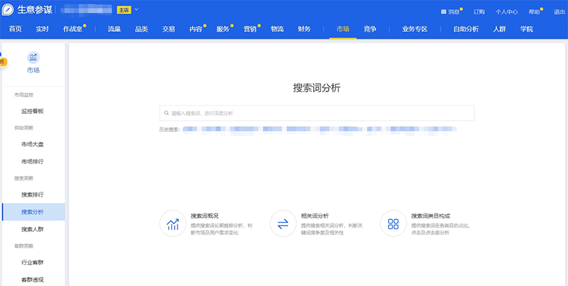Expand the shop switcher arrow beside 主店
This screenshot has height=286, width=568.
[136, 10]
